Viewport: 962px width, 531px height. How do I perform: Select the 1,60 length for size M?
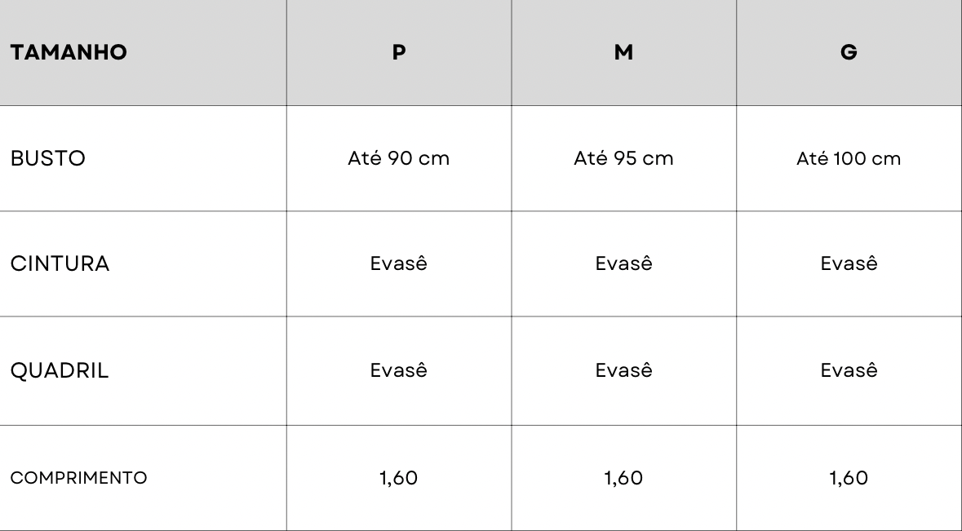click(x=624, y=478)
